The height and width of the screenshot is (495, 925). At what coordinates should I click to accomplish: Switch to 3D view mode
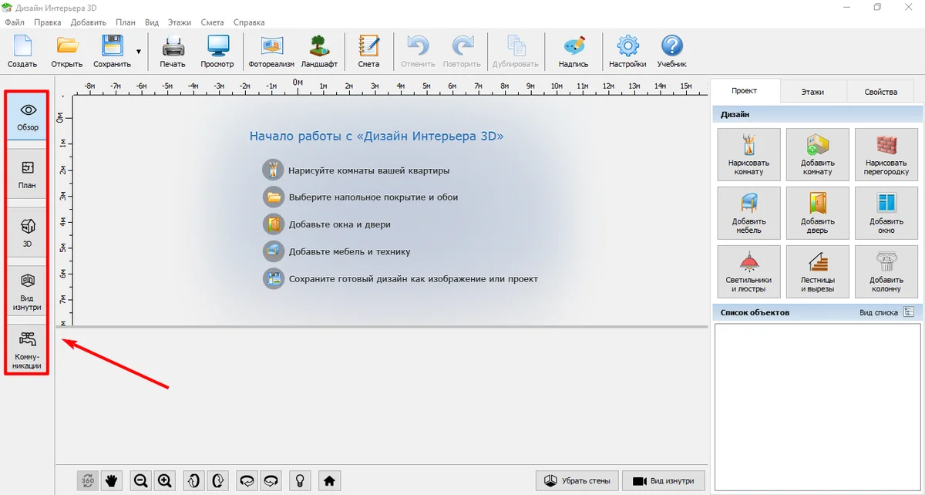pyautogui.click(x=28, y=232)
